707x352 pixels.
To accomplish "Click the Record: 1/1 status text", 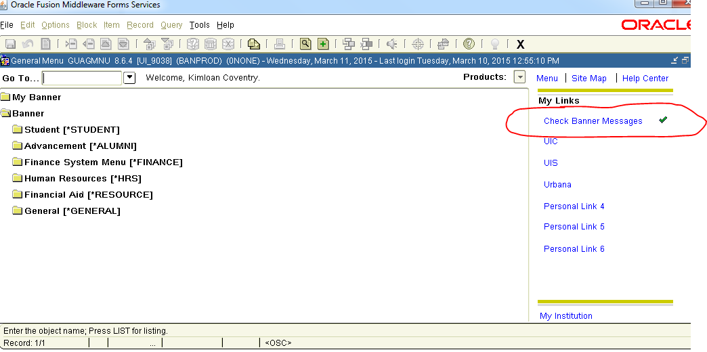I will (x=24, y=343).
